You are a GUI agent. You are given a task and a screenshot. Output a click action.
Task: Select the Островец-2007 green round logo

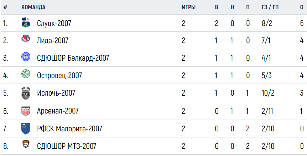coord(26,75)
